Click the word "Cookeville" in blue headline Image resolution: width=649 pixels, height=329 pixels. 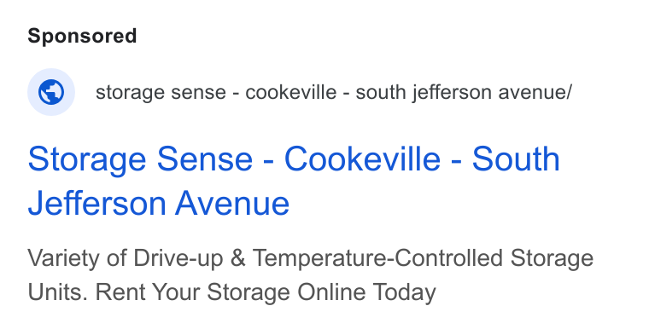[362, 159]
